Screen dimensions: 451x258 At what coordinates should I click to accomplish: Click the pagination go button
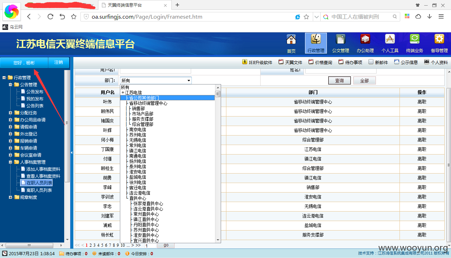pyautogui.click(x=166, y=245)
